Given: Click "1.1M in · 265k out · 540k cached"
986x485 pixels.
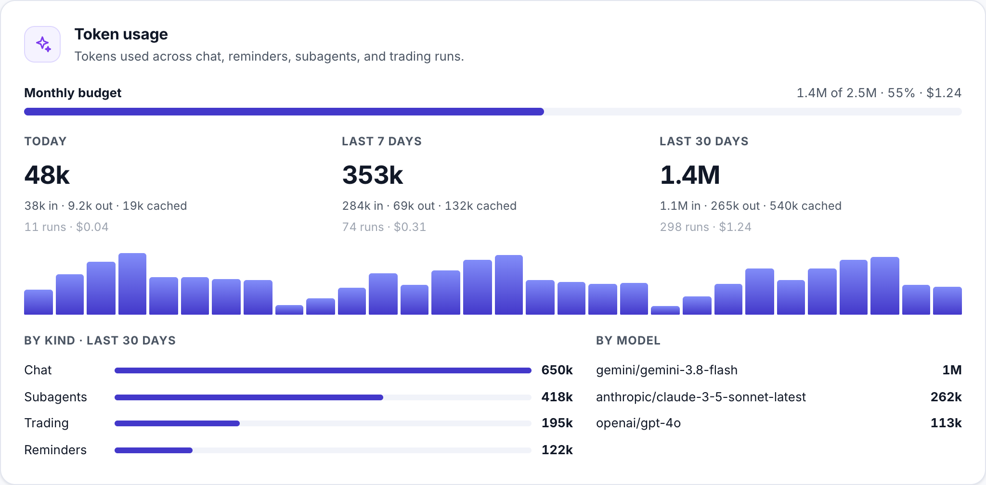Looking at the screenshot, I should coord(751,206).
